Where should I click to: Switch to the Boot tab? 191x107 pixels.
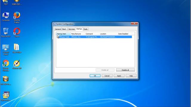64,29
